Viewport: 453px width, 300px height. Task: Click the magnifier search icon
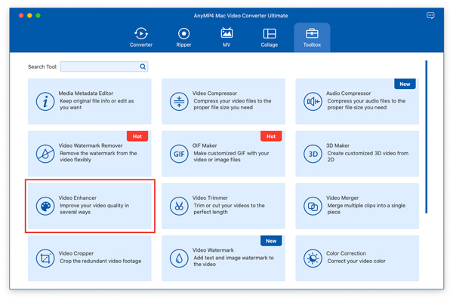click(143, 66)
